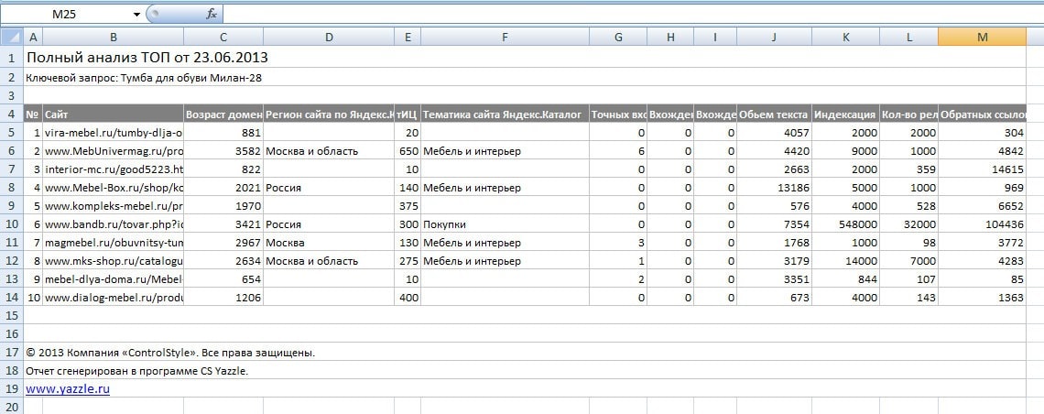Select column C header

[223, 38]
